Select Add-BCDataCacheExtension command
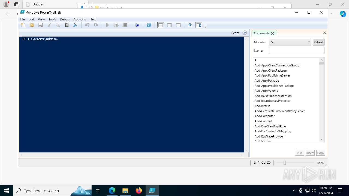Screen dimensions: 349x196 [x=273, y=96]
